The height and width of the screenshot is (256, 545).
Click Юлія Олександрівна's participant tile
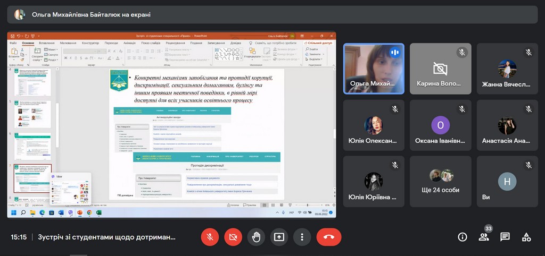pyautogui.click(x=373, y=125)
